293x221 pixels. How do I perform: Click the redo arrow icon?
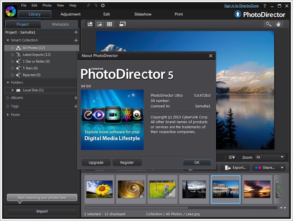96,6
